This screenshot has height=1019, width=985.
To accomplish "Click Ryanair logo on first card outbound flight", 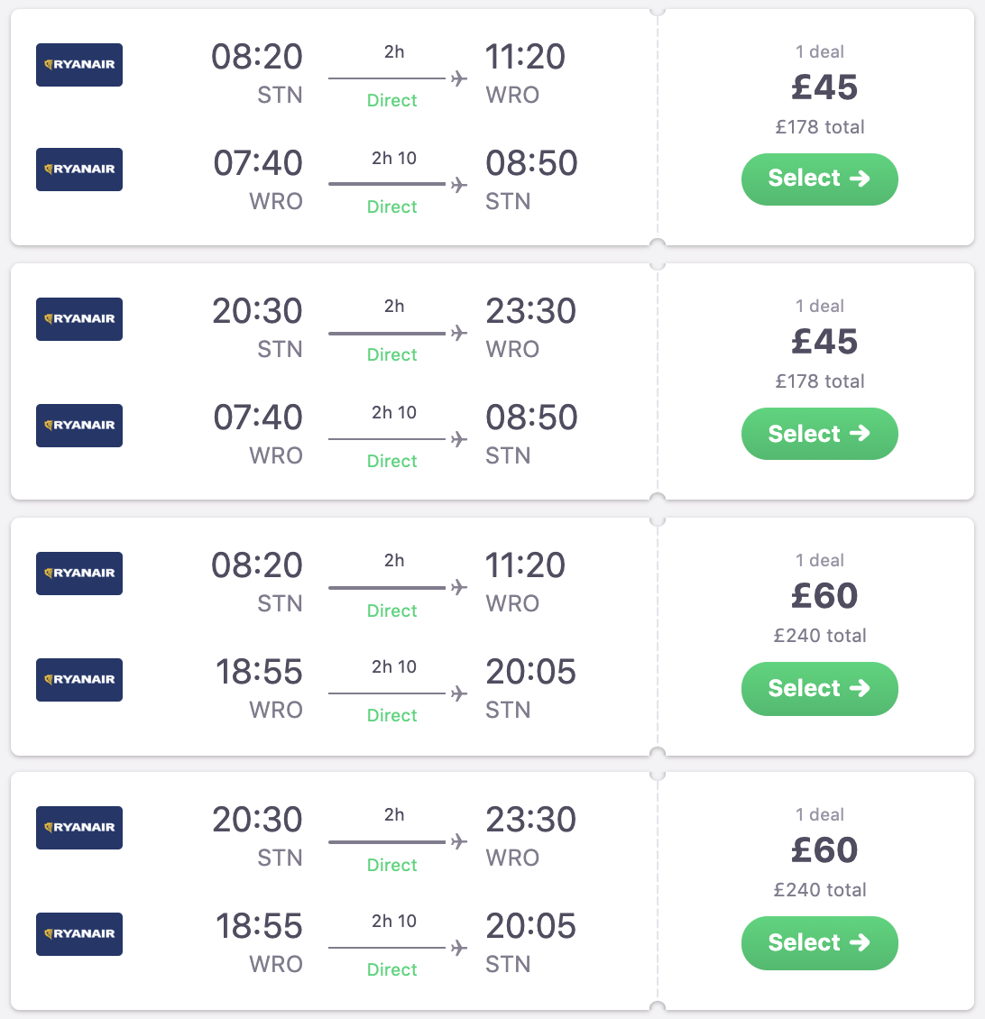I will tap(79, 65).
